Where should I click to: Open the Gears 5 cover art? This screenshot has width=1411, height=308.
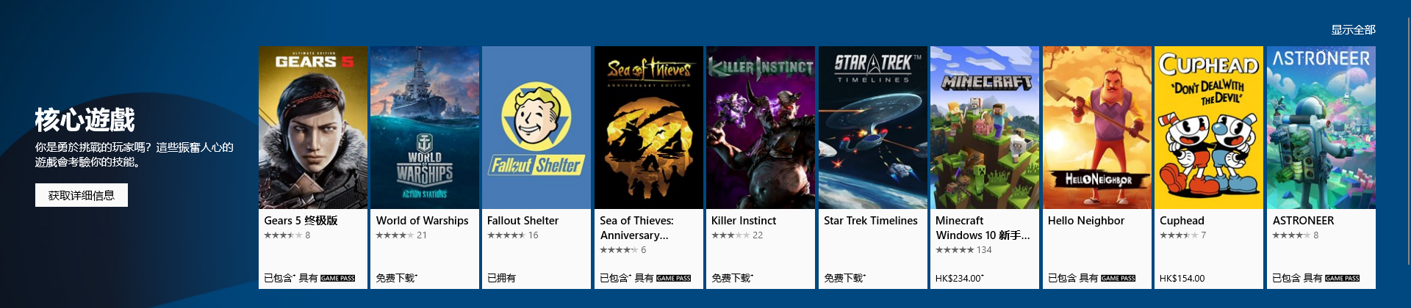(312, 128)
